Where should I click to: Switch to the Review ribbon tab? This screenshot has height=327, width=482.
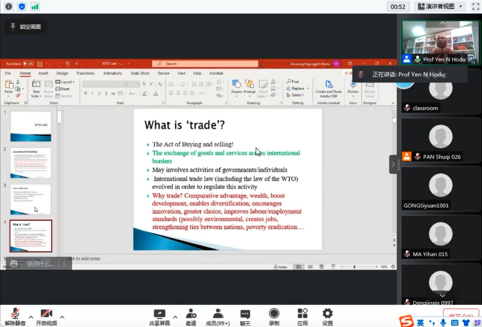[x=164, y=73]
